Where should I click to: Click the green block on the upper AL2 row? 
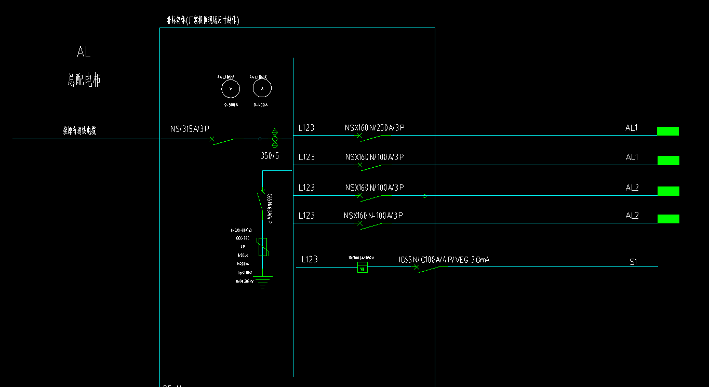[x=668, y=191]
